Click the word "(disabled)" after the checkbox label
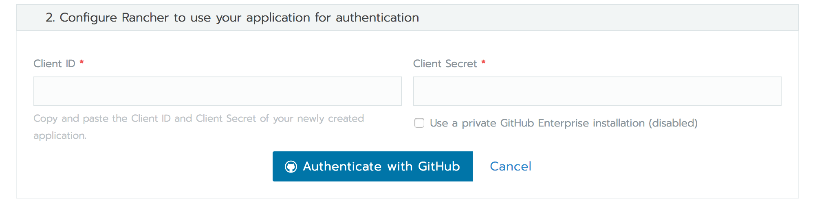 point(673,123)
